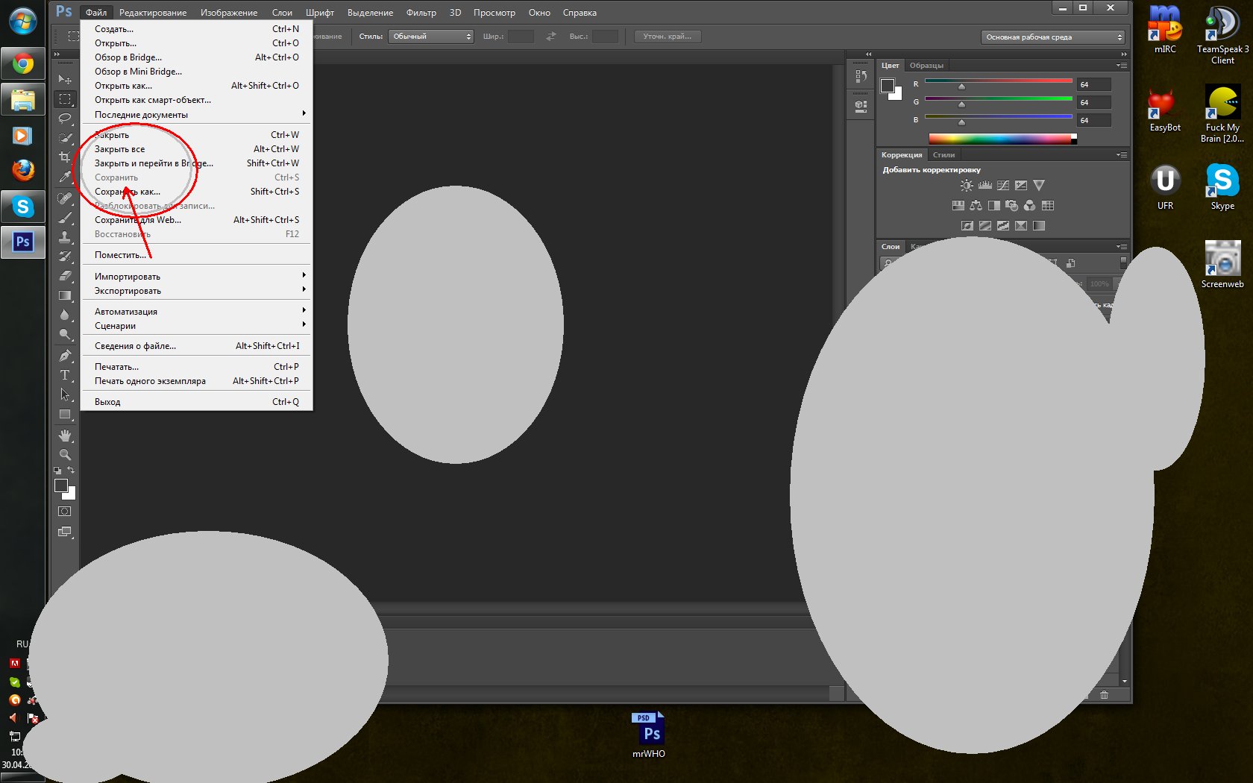Click the color spectrum ramp
The width and height of the screenshot is (1253, 783).
tap(1002, 139)
